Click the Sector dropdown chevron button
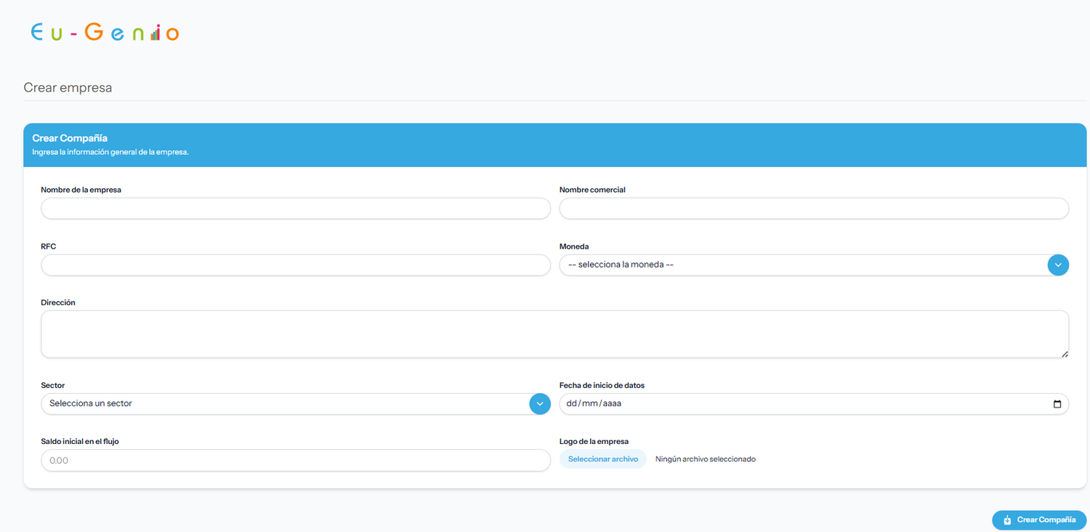 click(540, 404)
